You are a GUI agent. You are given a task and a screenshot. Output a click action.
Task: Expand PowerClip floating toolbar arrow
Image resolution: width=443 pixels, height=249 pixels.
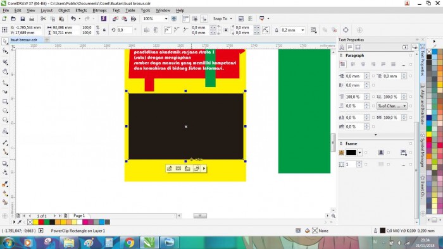click(204, 169)
